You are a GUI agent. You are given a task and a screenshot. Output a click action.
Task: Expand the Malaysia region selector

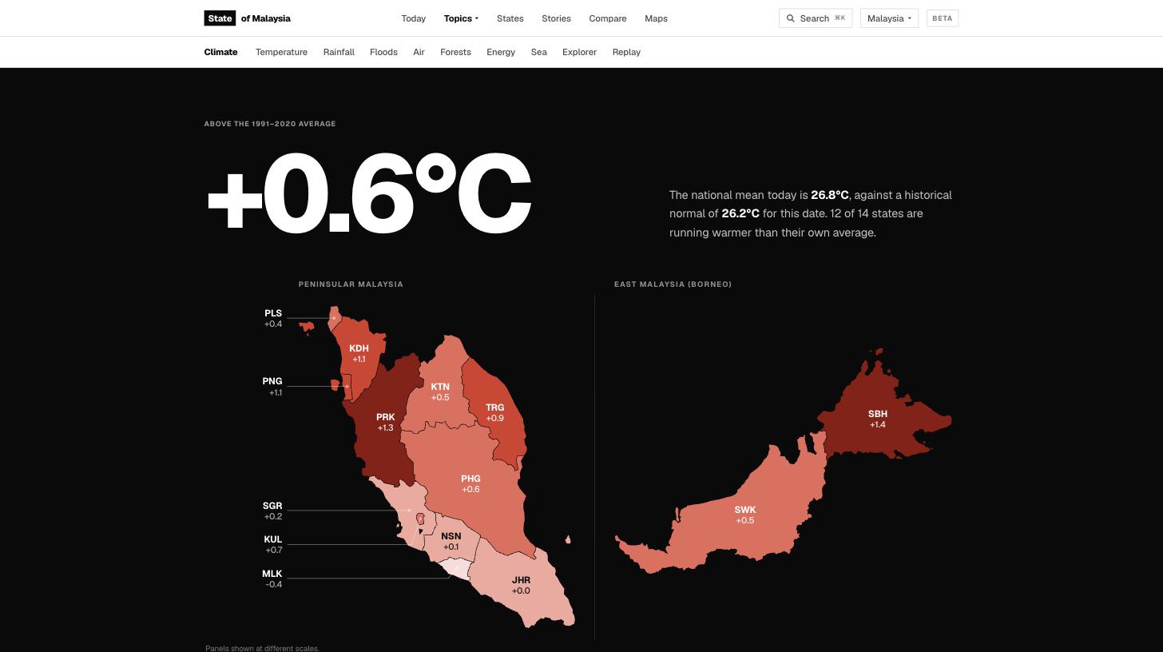(889, 18)
